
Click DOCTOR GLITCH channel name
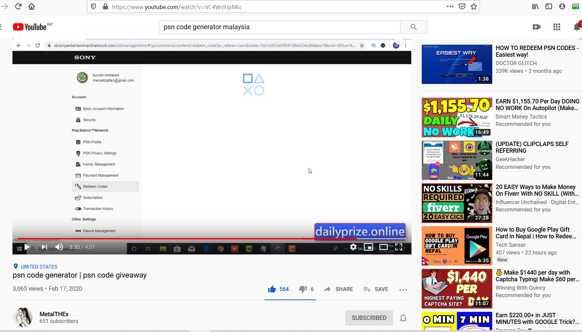(x=516, y=63)
